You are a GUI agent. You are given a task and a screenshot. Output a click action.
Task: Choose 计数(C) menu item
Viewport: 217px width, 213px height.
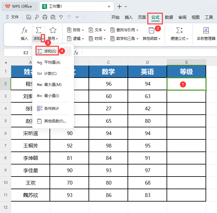tap(53, 74)
